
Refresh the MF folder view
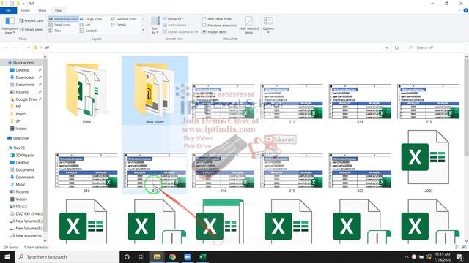(396, 47)
